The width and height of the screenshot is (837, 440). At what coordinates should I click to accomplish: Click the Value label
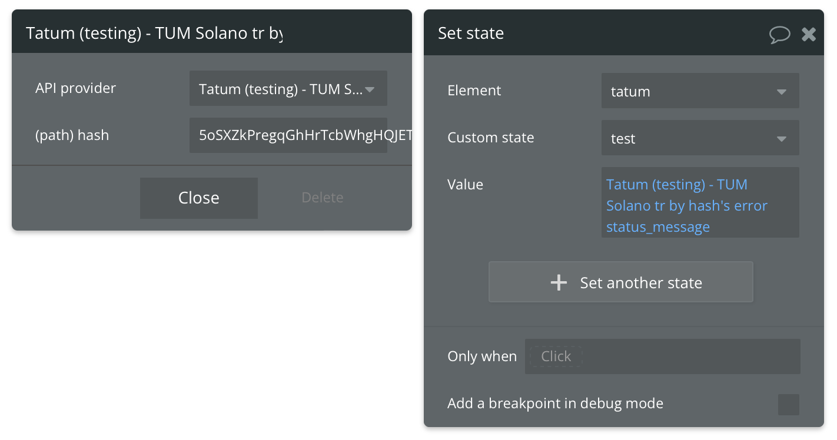(465, 185)
